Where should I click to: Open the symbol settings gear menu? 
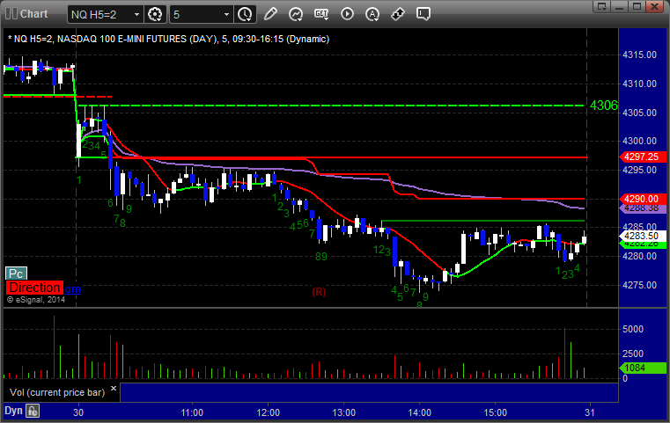155,14
